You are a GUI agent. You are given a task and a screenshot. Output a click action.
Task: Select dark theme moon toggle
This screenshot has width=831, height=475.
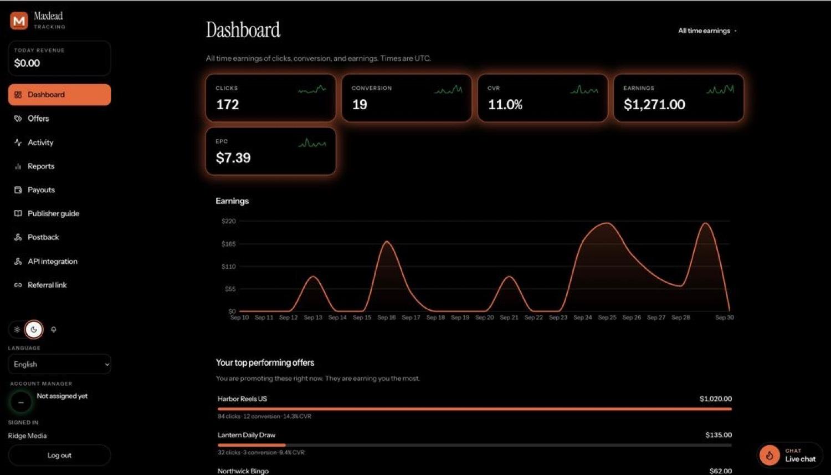coord(34,329)
